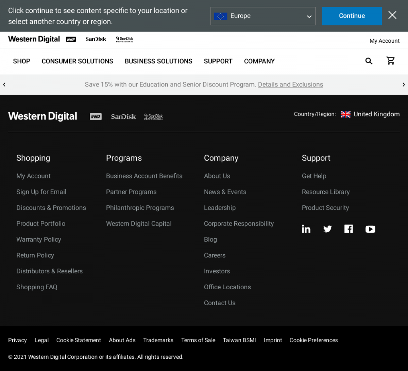
Task: Click Sign Up for Email
Action: tap(41, 192)
